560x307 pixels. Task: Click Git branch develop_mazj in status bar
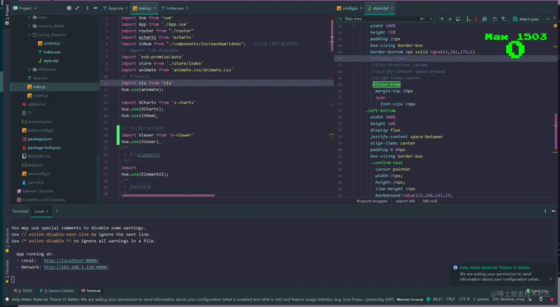click(x=509, y=299)
